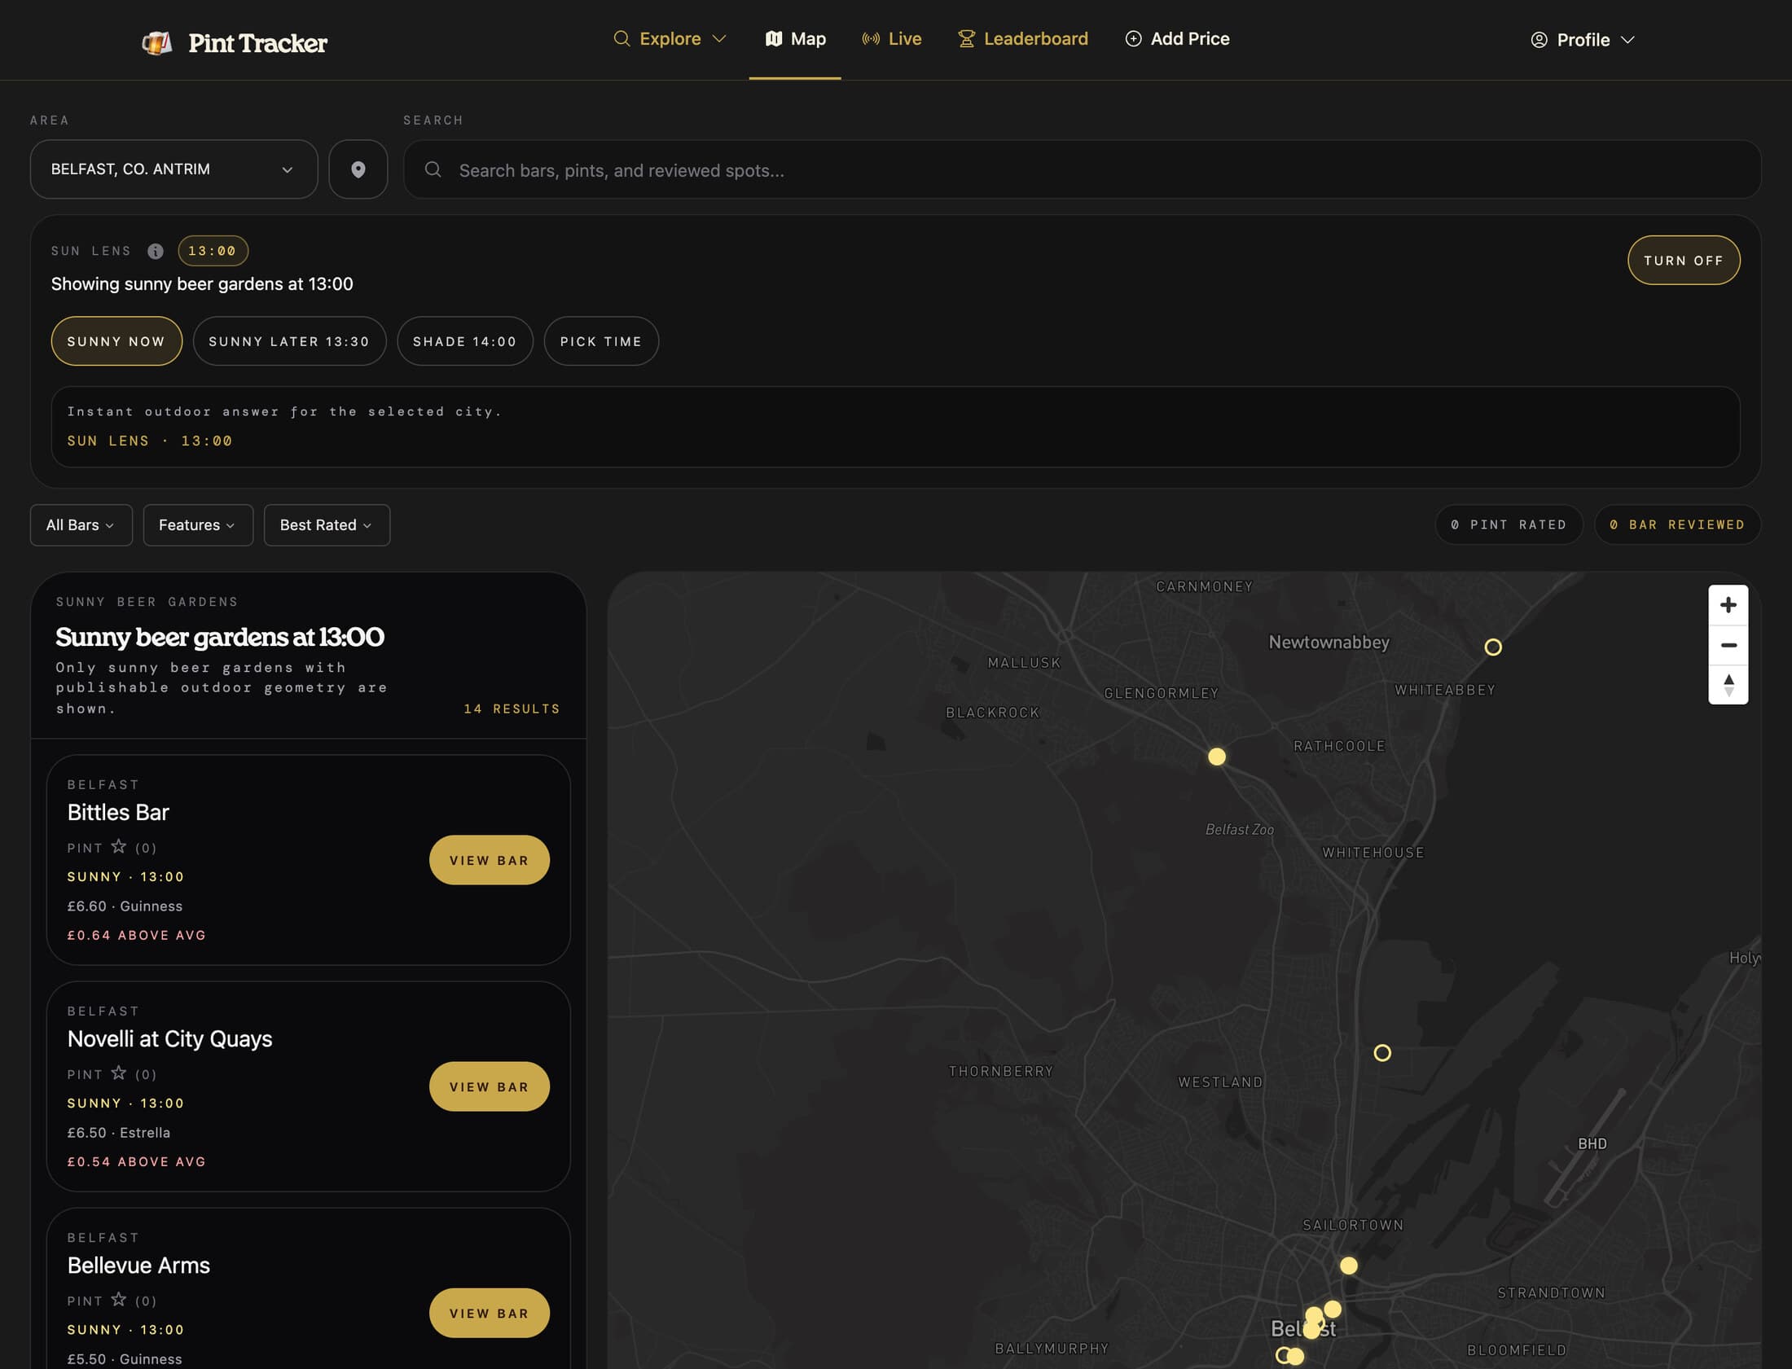Viewport: 1792px width, 1369px height.
Task: Select the marker below Sailortown
Action: [x=1348, y=1266]
